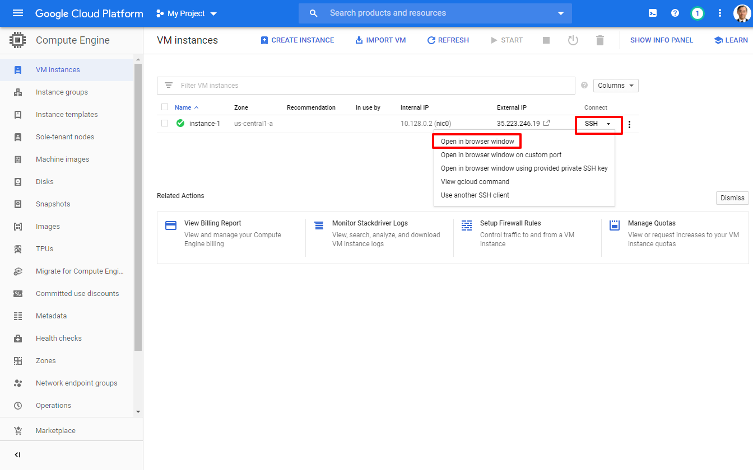Viewport: 753px width, 470px height.
Task: Click the TPUs sidebar icon
Action: coord(18,249)
